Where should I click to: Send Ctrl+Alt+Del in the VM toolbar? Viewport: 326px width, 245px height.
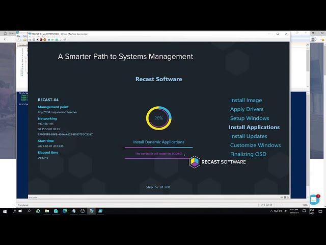(x=30, y=39)
